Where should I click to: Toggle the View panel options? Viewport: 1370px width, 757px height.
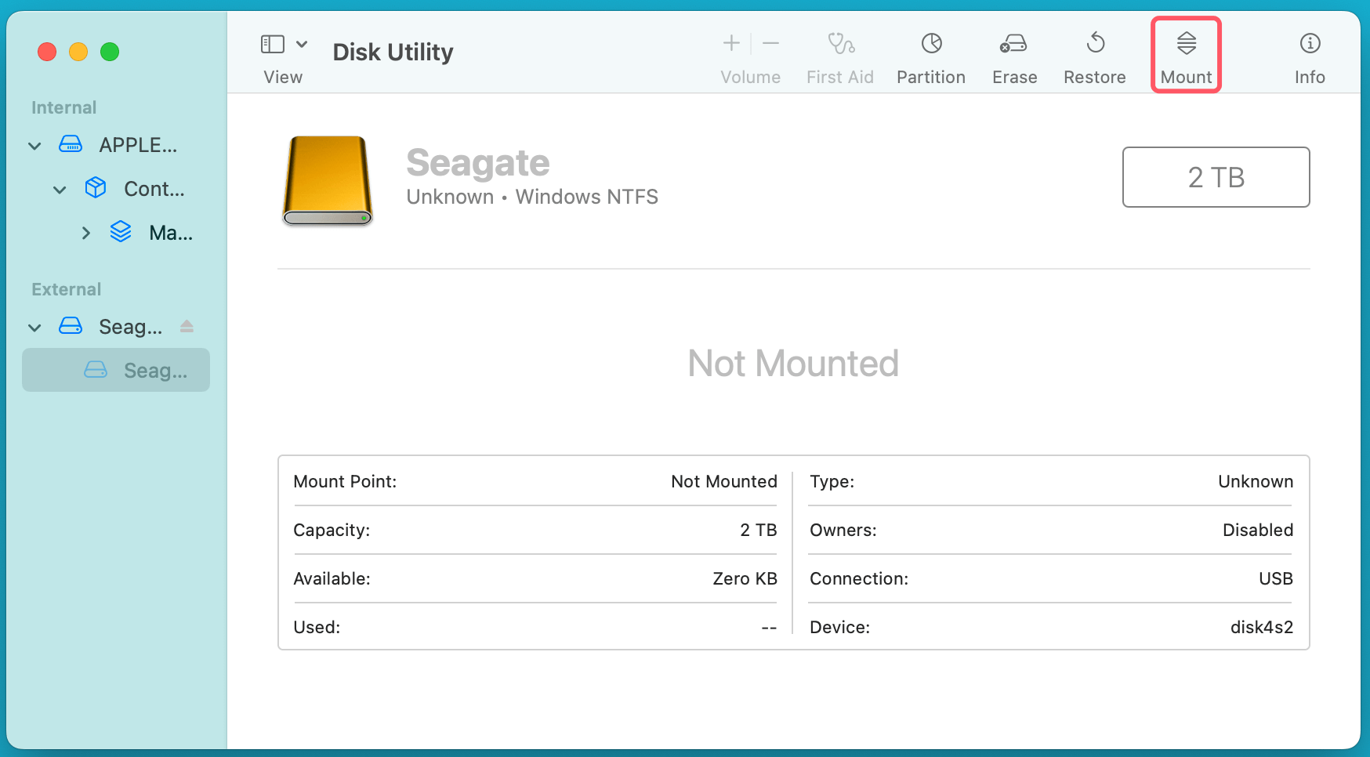[x=282, y=55]
